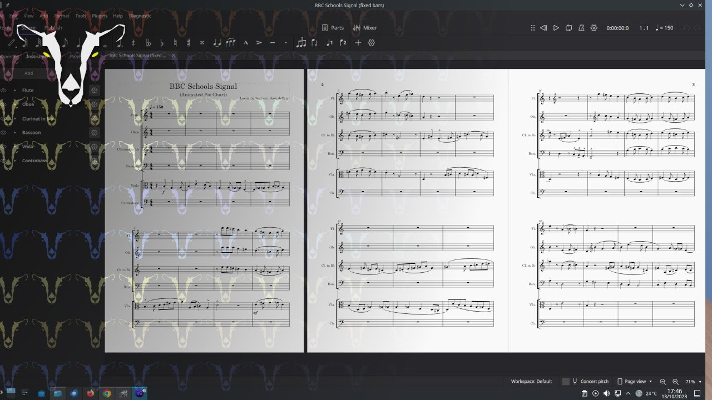Expand the Viola instrument row
This screenshot has height=400, width=712.
click(x=16, y=147)
